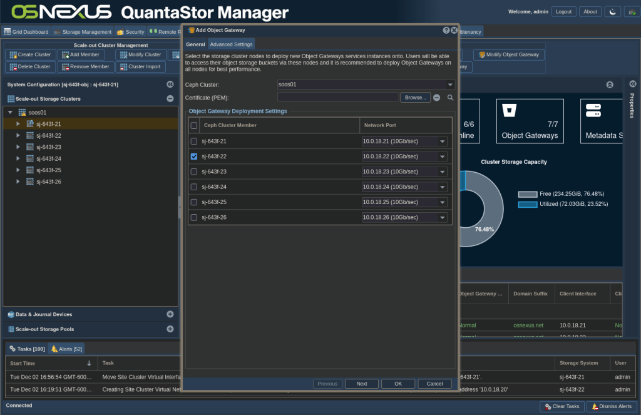
Task: Click the Next button in dialog
Action: [361, 384]
